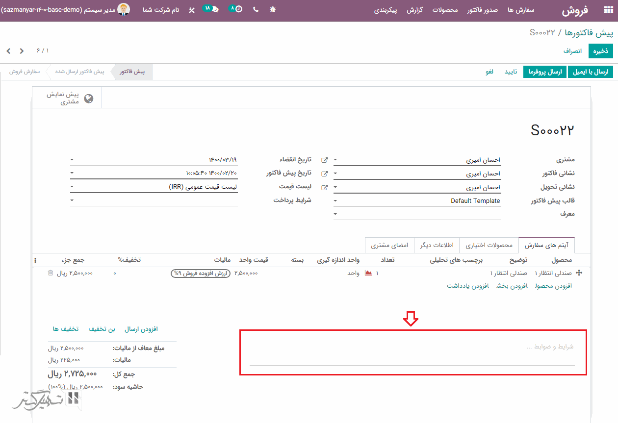Viewport: 618px width, 423px height.
Task: Expand the مشتری customer dropdown
Action: pyautogui.click(x=335, y=160)
